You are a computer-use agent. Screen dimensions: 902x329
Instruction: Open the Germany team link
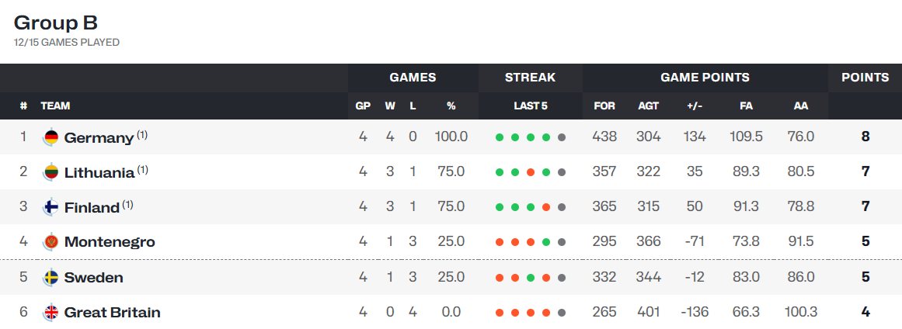point(99,138)
